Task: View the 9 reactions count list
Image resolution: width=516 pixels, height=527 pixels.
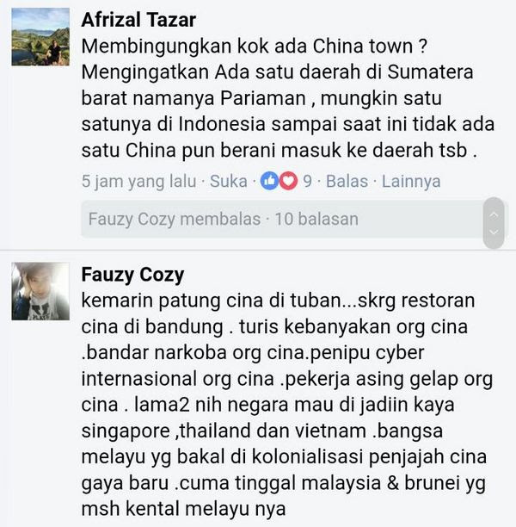Action: 307,182
